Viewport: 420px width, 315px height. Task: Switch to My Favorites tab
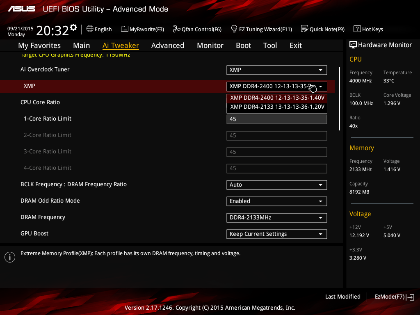tap(39, 46)
